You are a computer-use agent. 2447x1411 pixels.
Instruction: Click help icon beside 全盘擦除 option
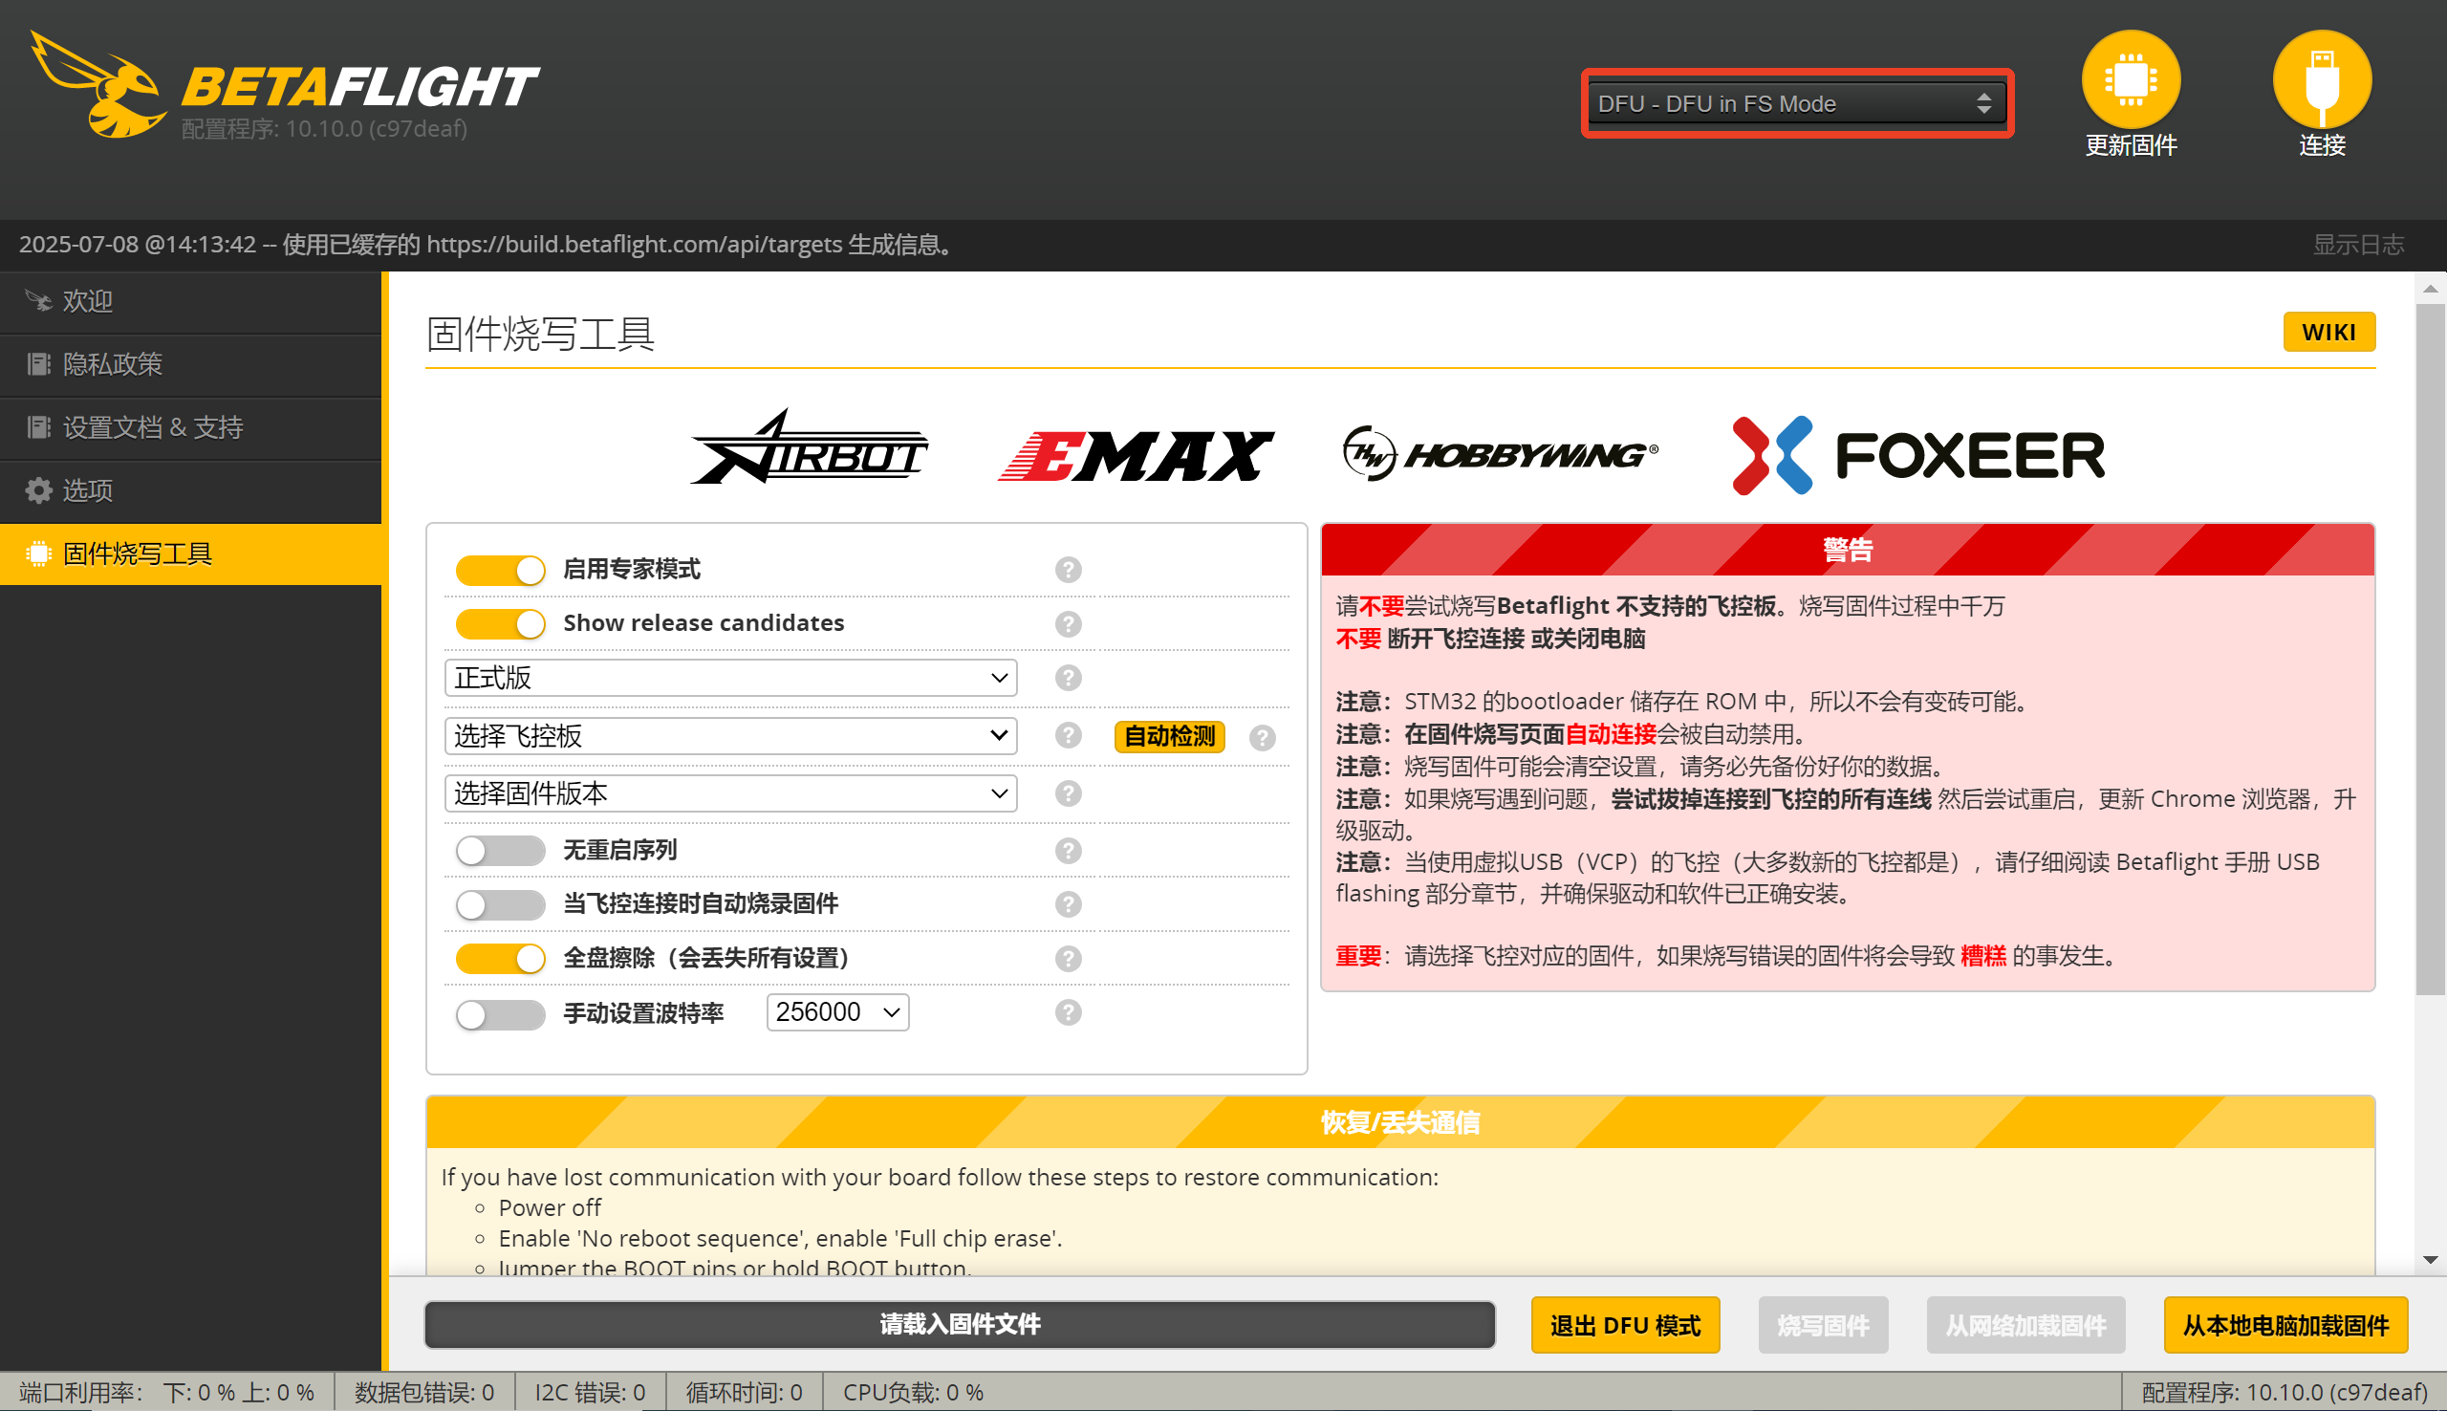click(x=1068, y=959)
